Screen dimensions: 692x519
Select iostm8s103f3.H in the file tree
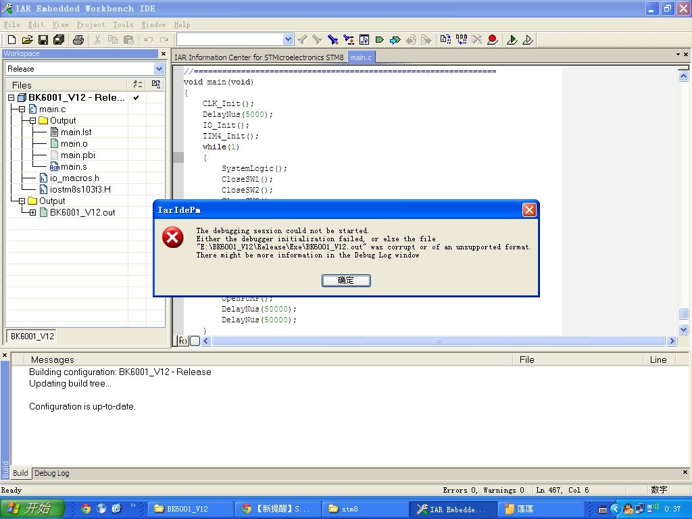pos(80,189)
